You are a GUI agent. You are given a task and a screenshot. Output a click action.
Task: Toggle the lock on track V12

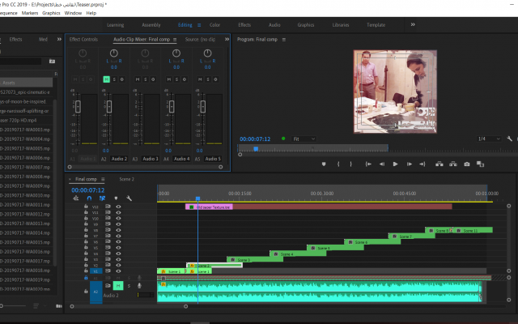coord(86,207)
